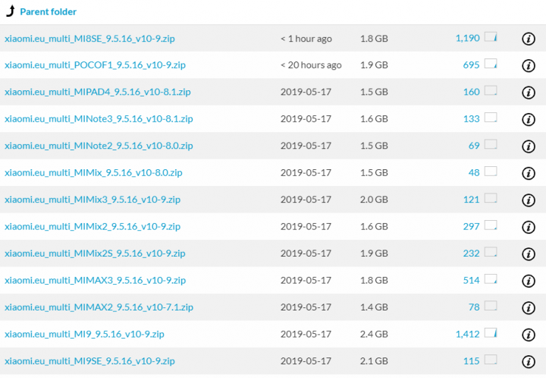Viewport: 546px width, 378px height.
Task: Open the MIMAX3 zip link
Action: click(95, 280)
